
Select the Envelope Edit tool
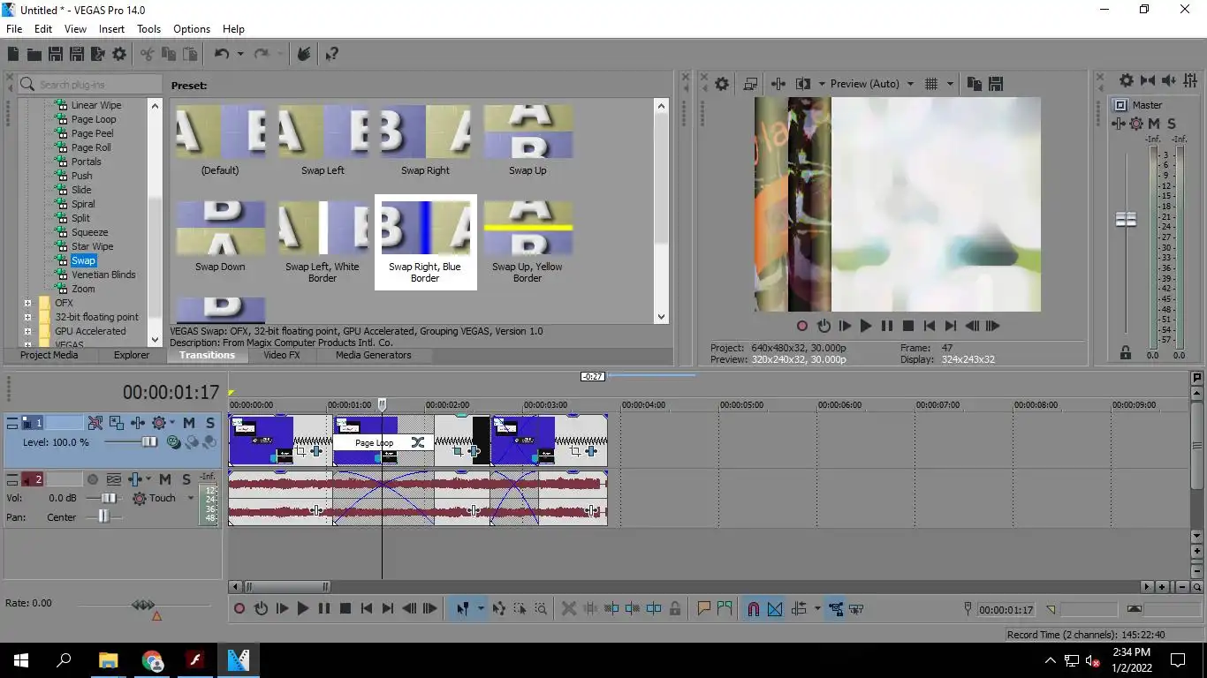point(499,608)
